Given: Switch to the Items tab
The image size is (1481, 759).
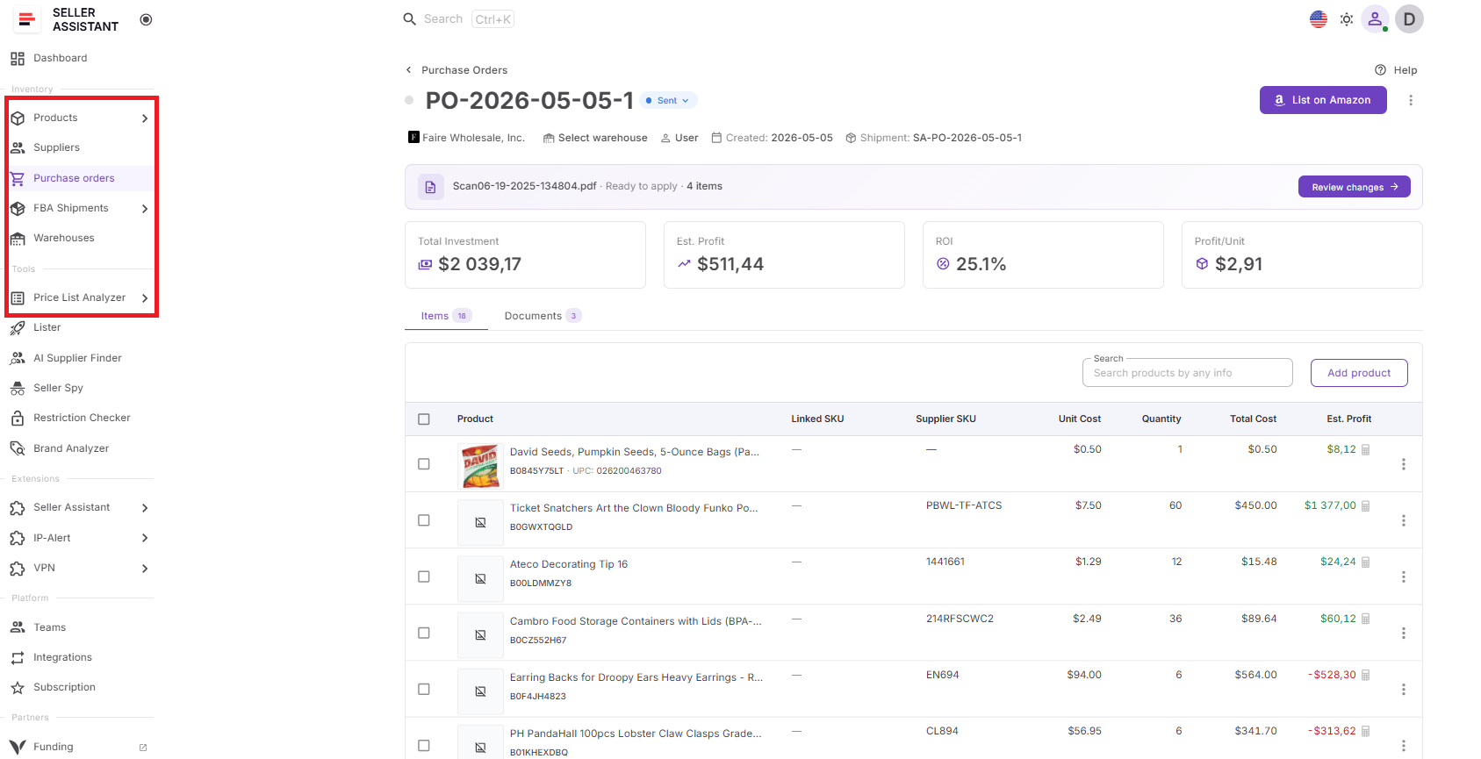Looking at the screenshot, I should coord(445,316).
